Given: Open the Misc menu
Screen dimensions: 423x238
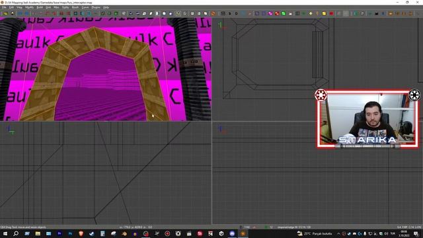Looking at the screenshot, I should [56, 7].
